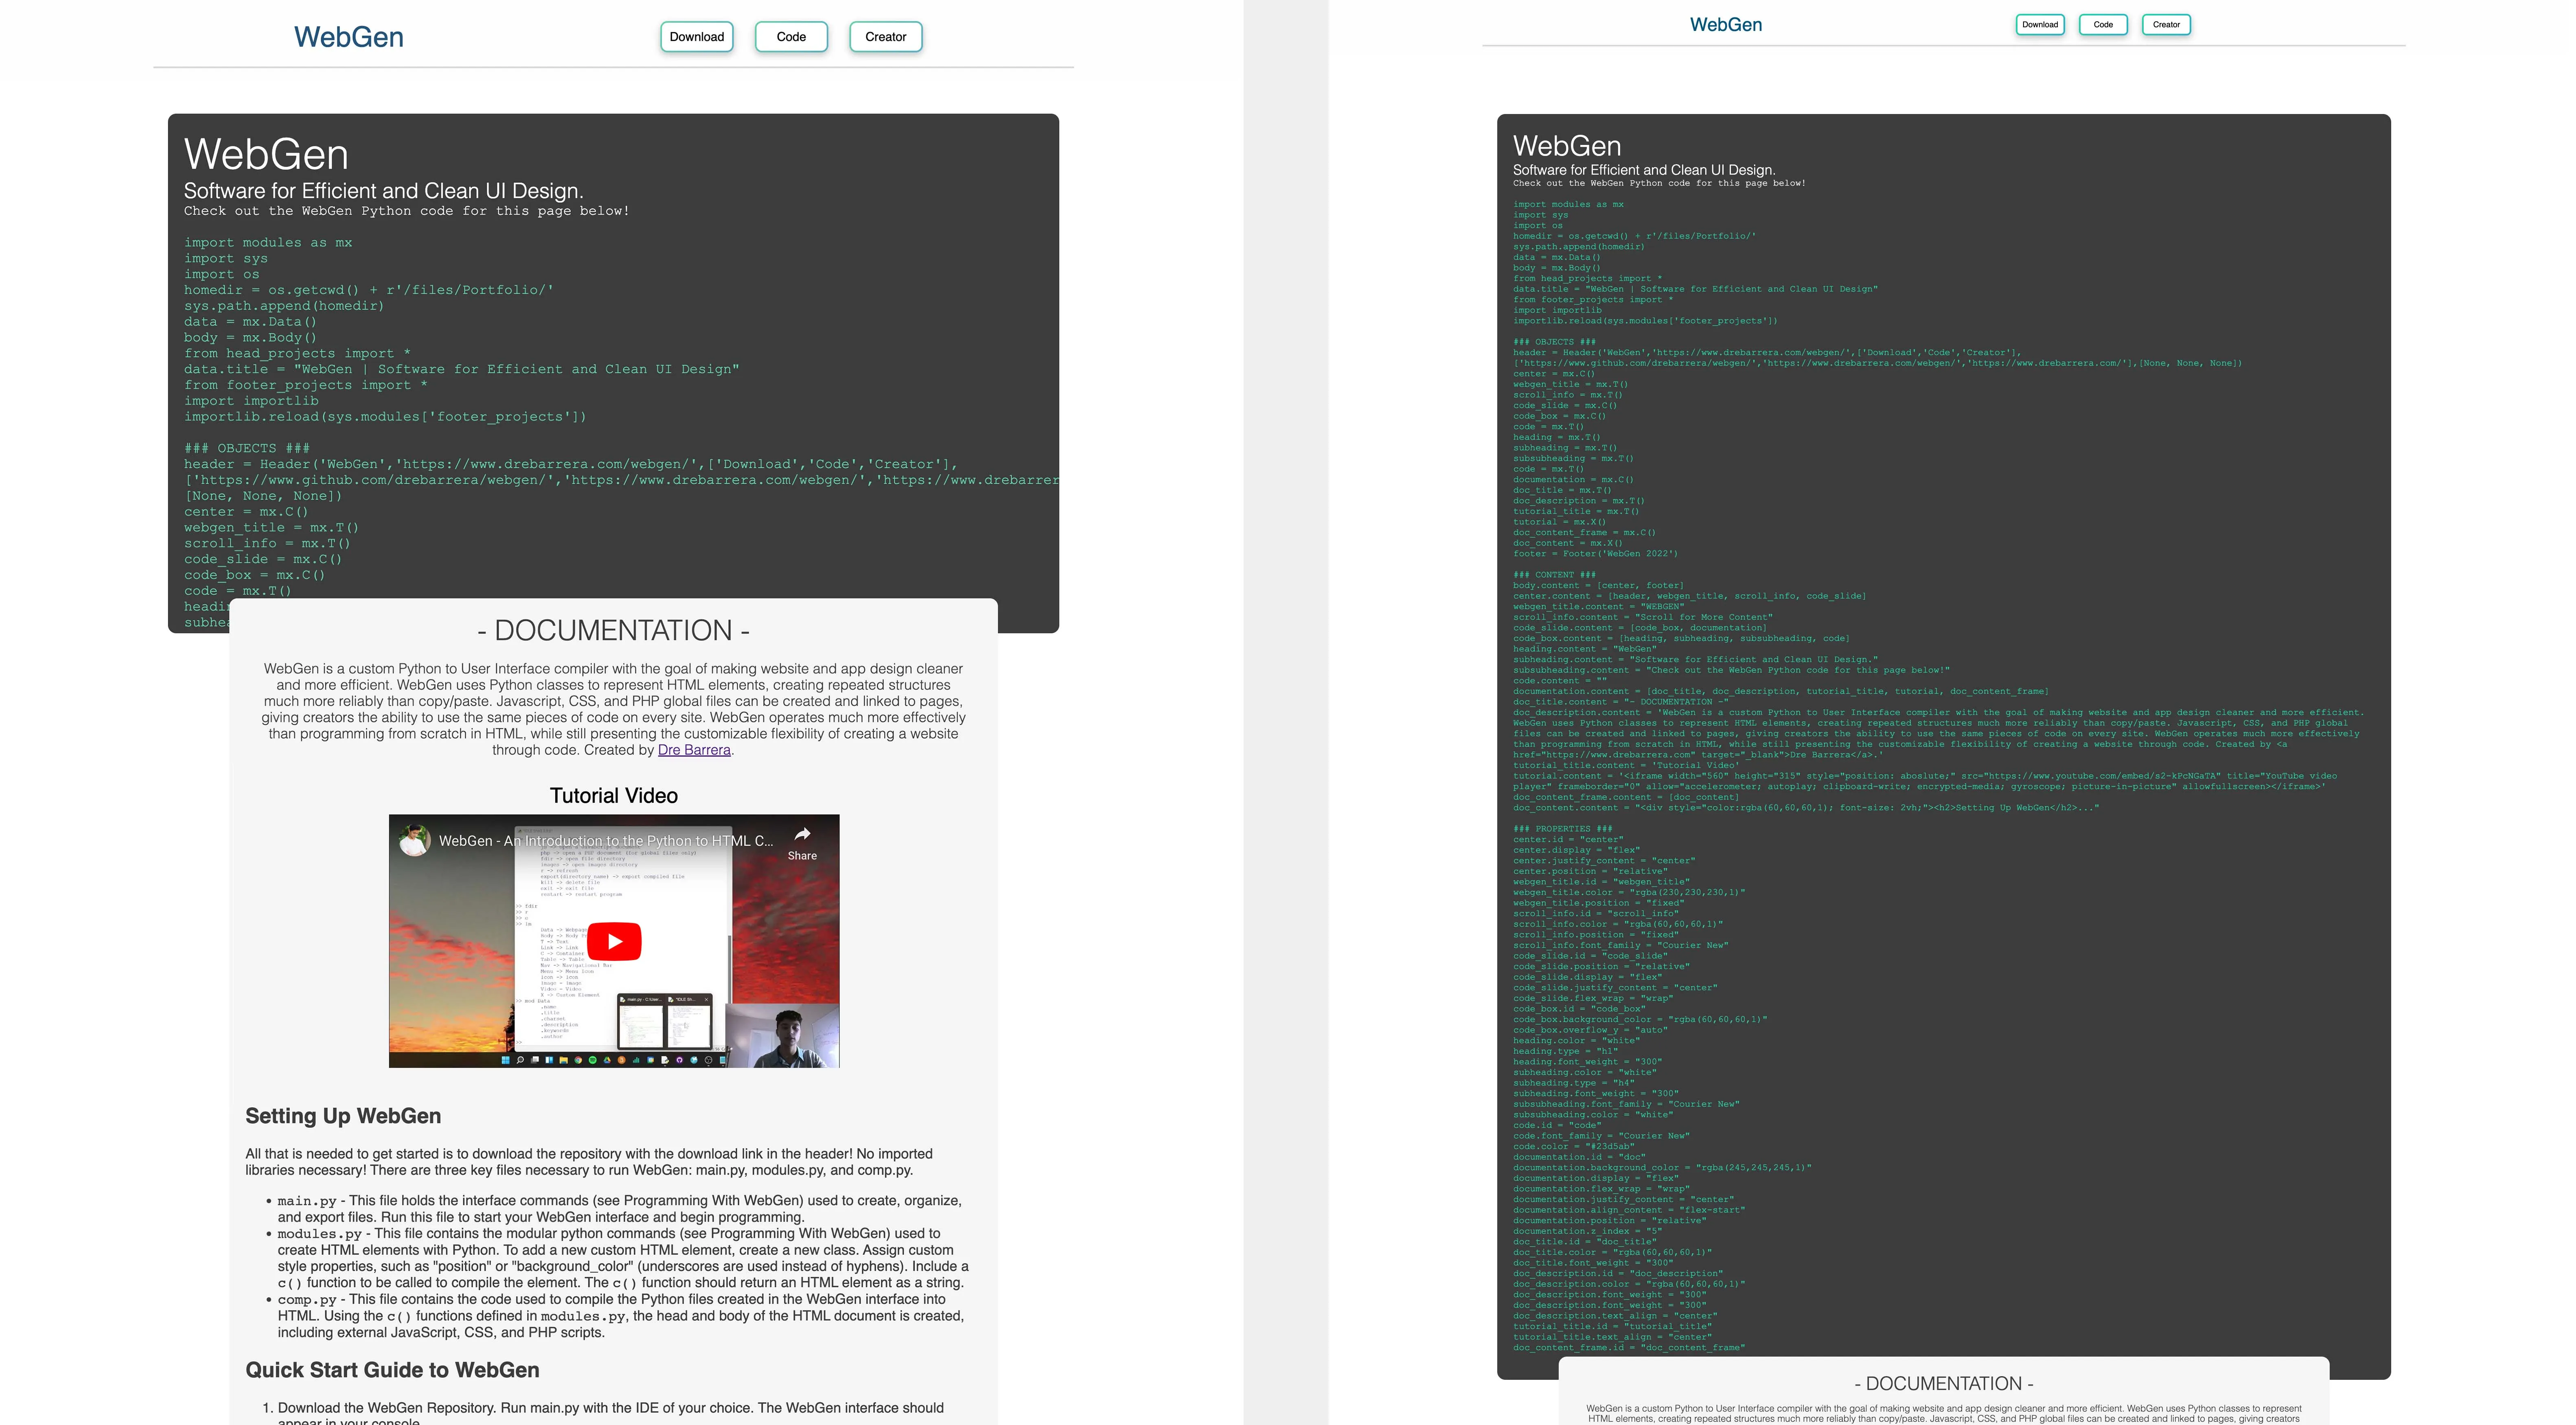The image size is (2576, 1425).
Task: Click the 'Quick Start Guide to WebGen' heading
Action: 392,1370
